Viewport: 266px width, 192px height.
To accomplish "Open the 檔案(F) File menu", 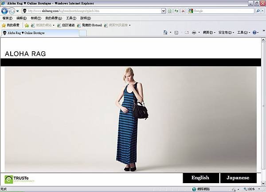I will 7,18.
